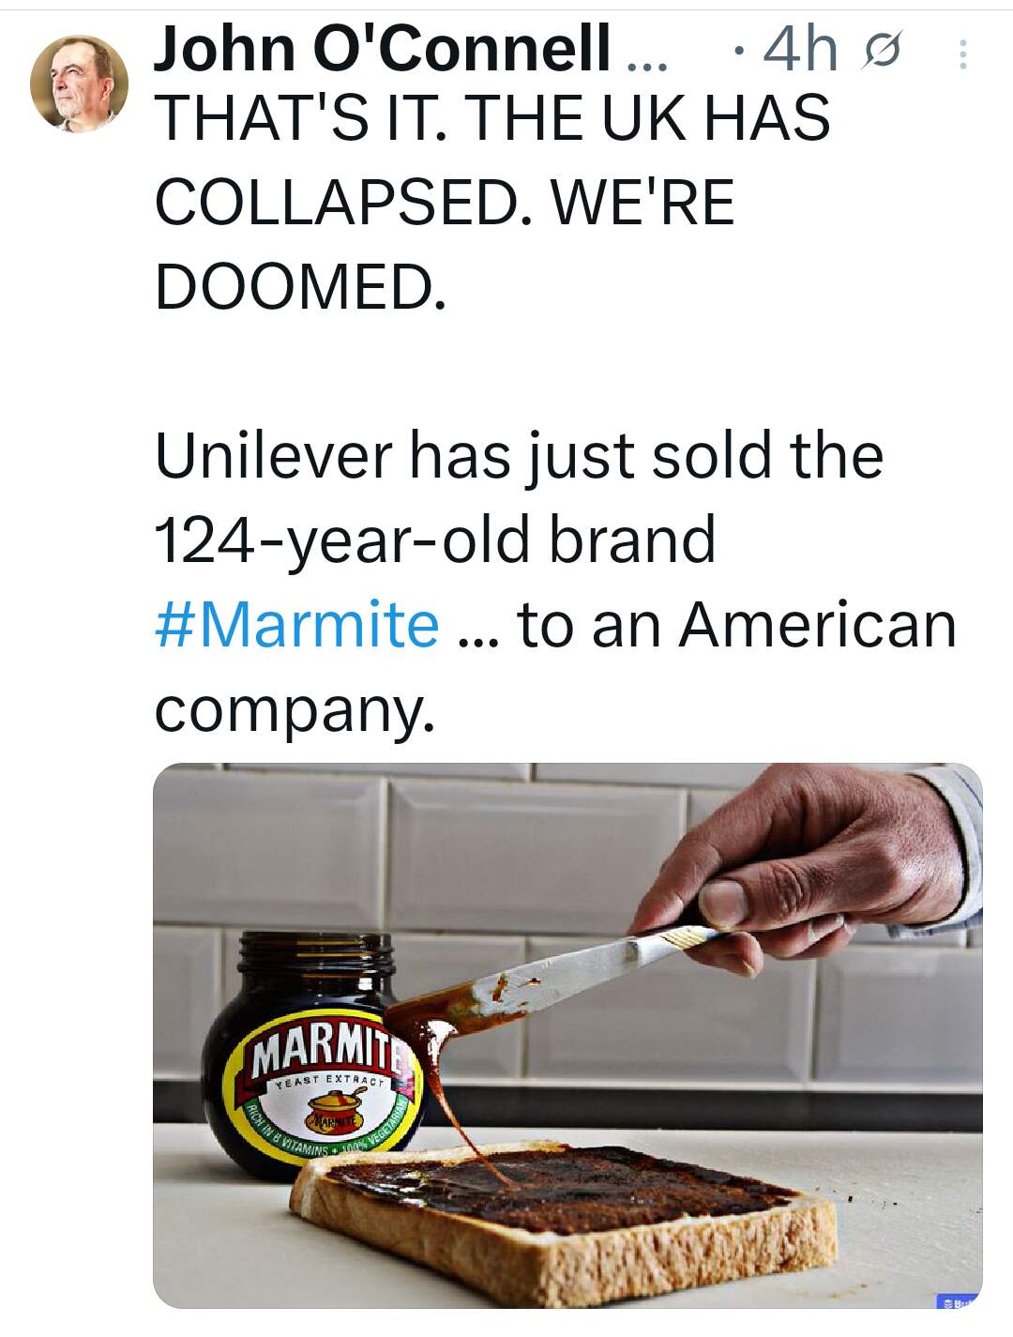Click the "124-year-old brand" text
Screen dimensions: 1013x1337
(x=434, y=540)
